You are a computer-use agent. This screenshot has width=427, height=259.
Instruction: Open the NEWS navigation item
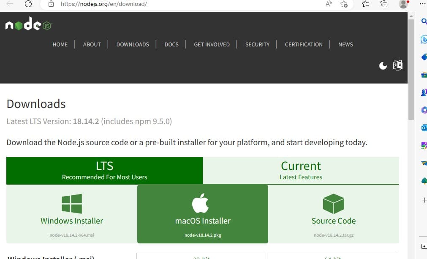[x=345, y=44]
